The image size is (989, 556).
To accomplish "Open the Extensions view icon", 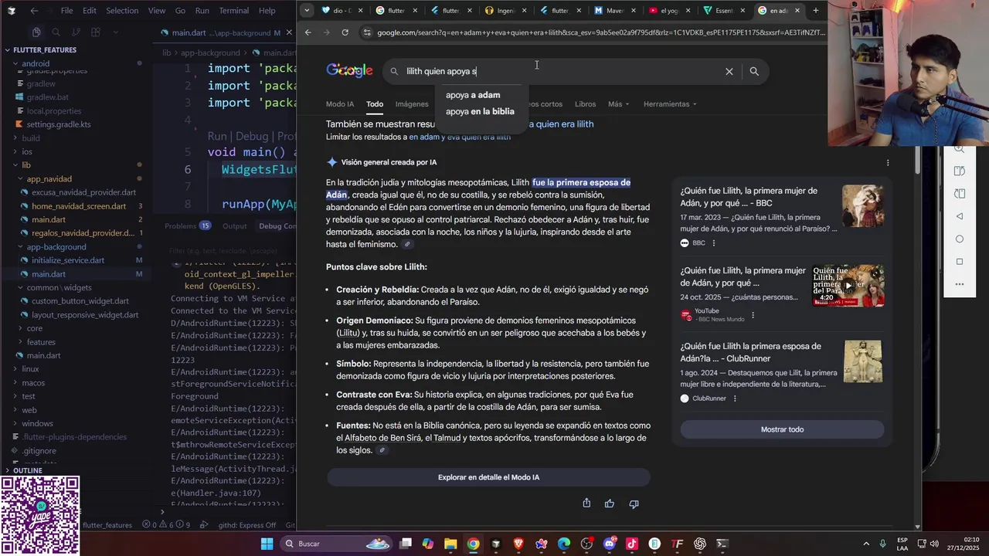I will click(x=96, y=32).
